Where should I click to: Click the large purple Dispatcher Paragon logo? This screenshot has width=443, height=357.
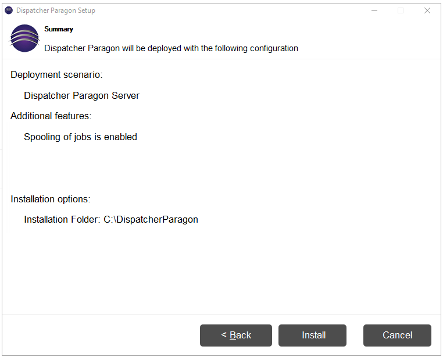[24, 38]
